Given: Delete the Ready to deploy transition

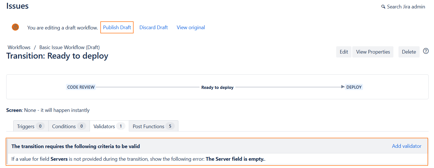Looking at the screenshot, I should coord(409,52).
